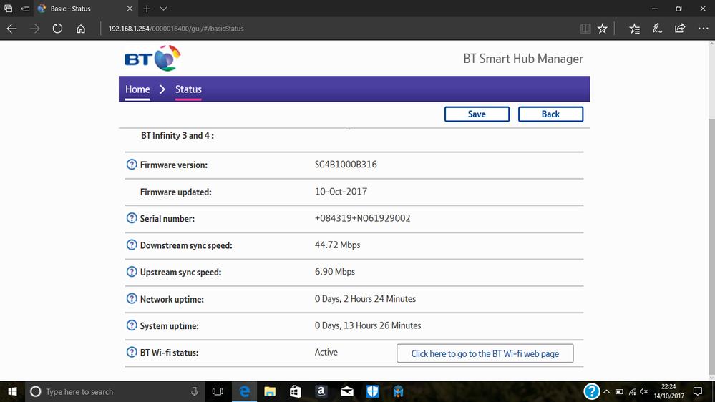Image resolution: width=715 pixels, height=402 pixels.
Task: Click the browser forward arrow
Action: 34,29
